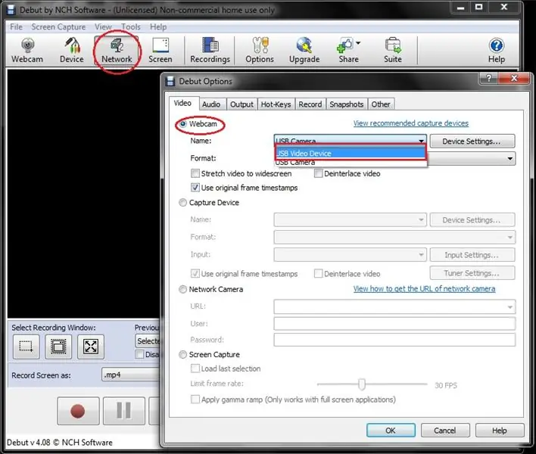The image size is (536, 454).
Task: Open the Options toolbar icon
Action: tap(260, 51)
